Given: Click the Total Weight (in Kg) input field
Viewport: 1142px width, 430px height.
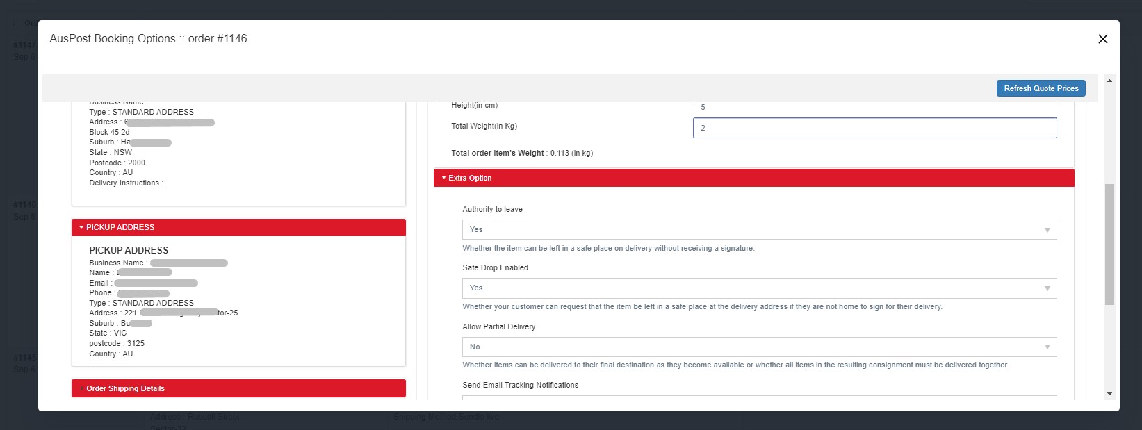Looking at the screenshot, I should (874, 128).
